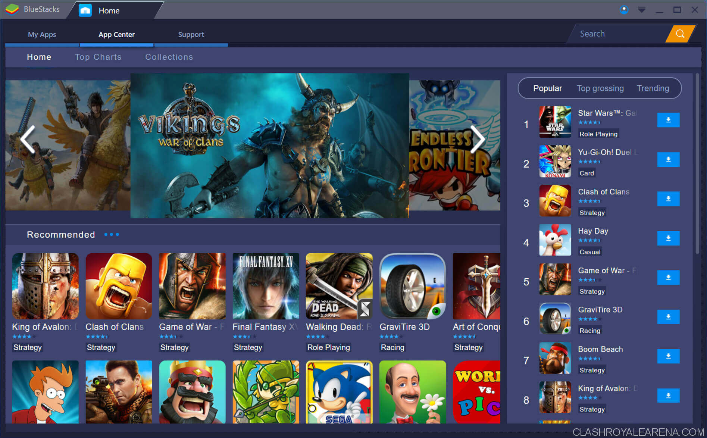The image size is (707, 438).
Task: Download Yu-Gi-Oh! Duel Links from Popular list
Action: (x=668, y=160)
